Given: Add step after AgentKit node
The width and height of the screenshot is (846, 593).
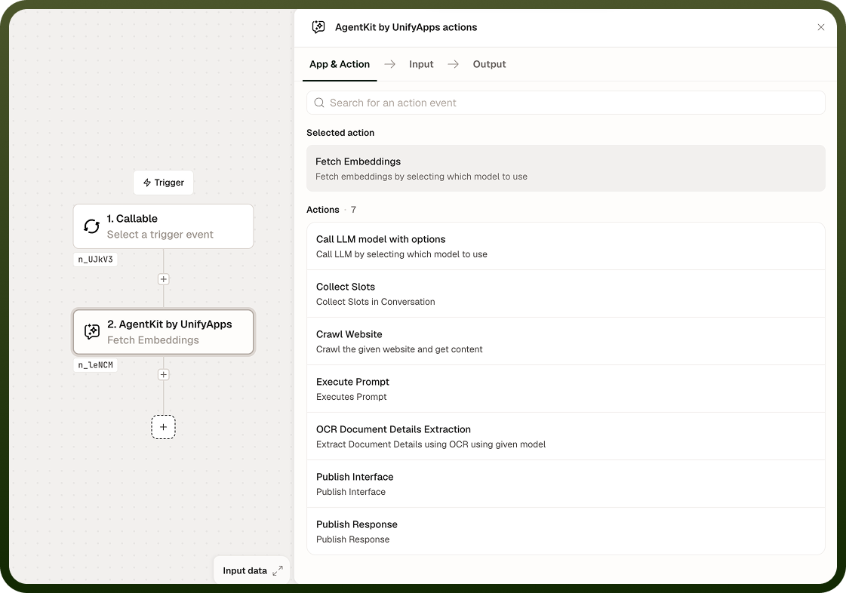Looking at the screenshot, I should click(164, 374).
